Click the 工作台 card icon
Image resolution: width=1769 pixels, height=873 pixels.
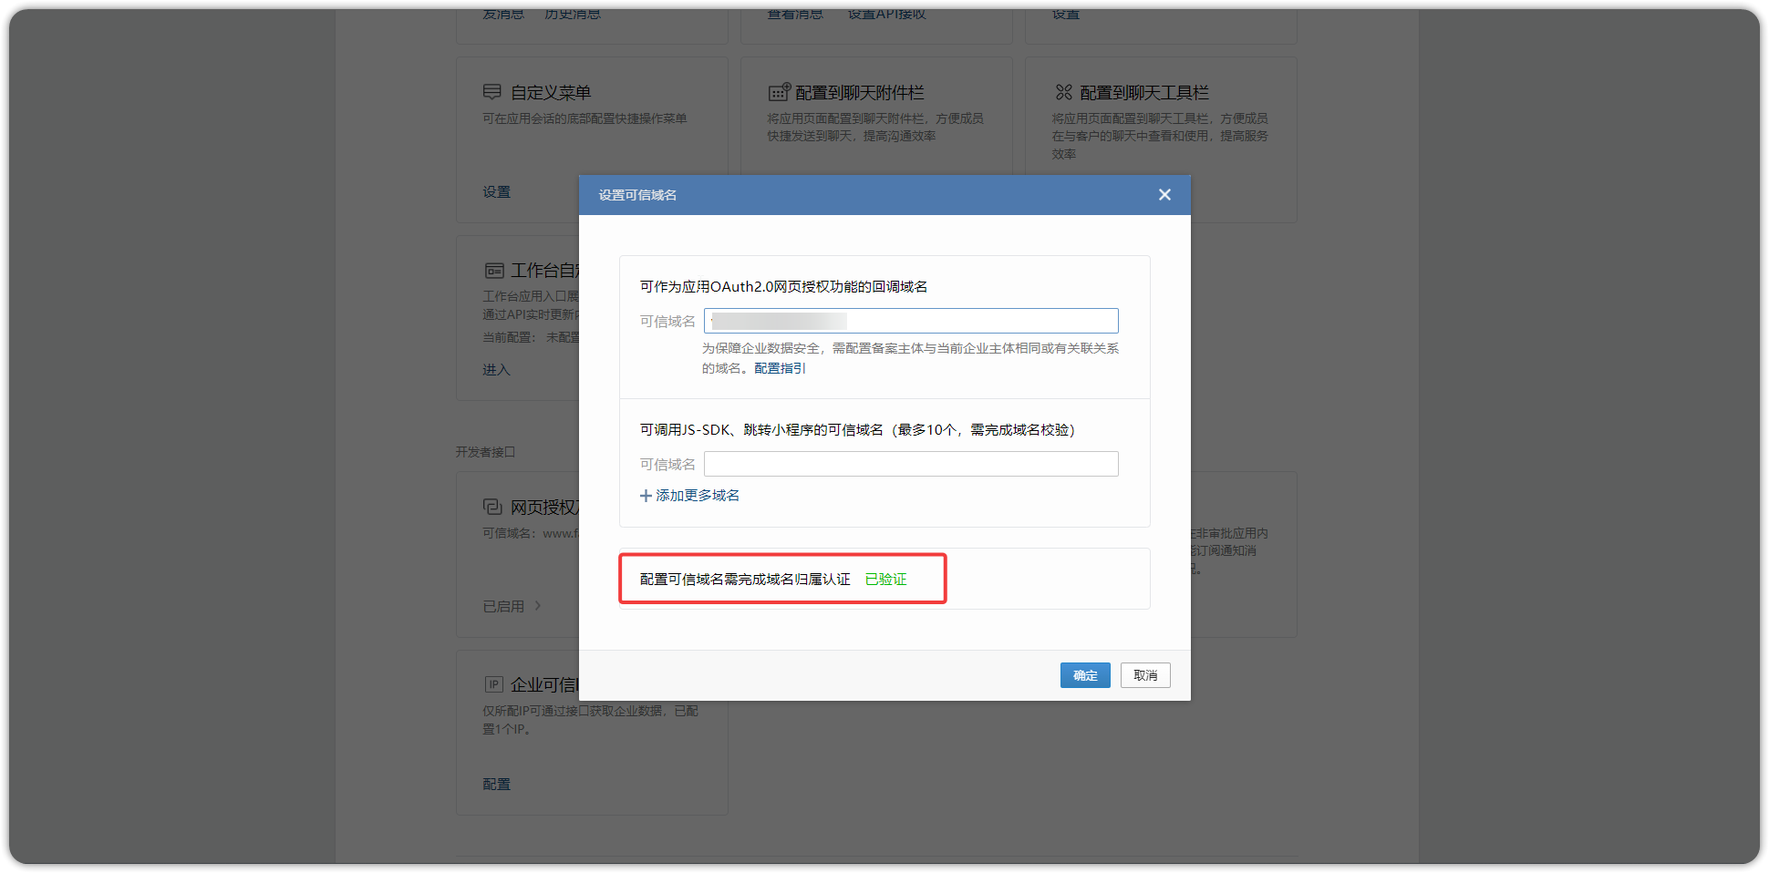tap(494, 271)
